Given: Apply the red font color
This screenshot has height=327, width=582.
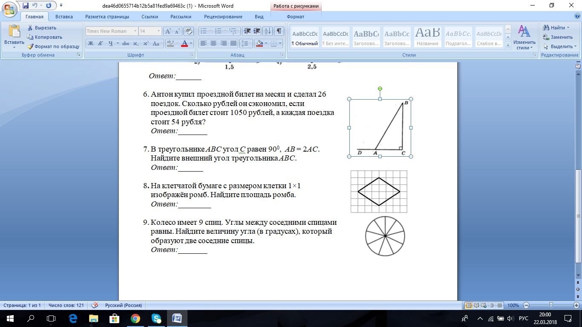Looking at the screenshot, I should [184, 43].
